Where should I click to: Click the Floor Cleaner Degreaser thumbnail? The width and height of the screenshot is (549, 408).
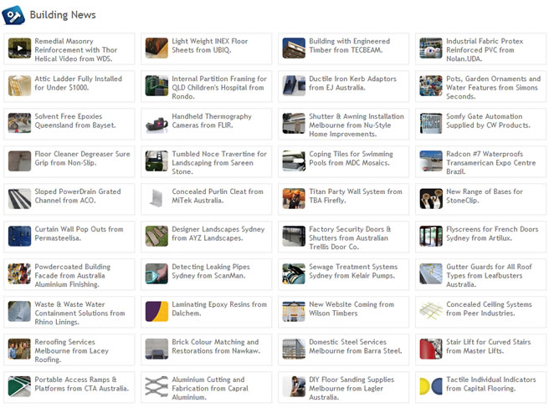19,161
